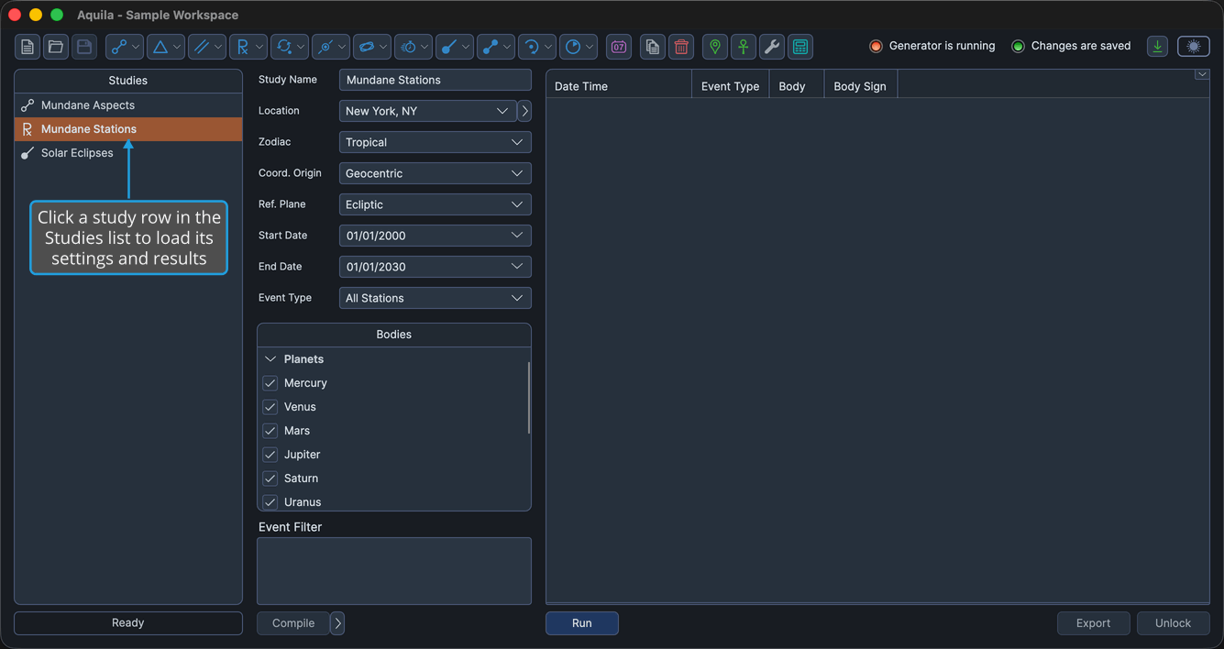Viewport: 1224px width, 649px height.
Task: Click the spiral arc study tool
Action: [537, 47]
